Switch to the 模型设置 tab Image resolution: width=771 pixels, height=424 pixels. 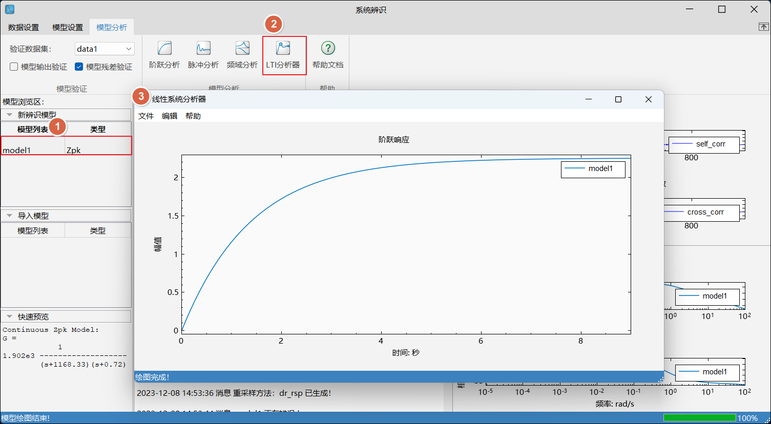pyautogui.click(x=68, y=27)
